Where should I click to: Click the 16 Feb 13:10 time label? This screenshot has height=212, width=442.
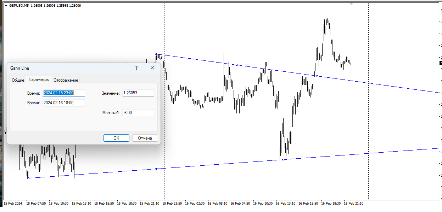tap(285, 204)
